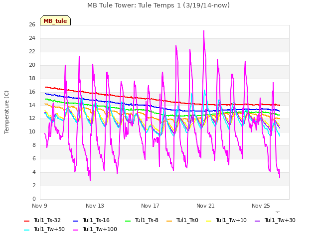The height and width of the screenshot is (239, 319).
Task: Toggle the Tul1_Ts0 legend entry
Action: [x=182, y=220]
